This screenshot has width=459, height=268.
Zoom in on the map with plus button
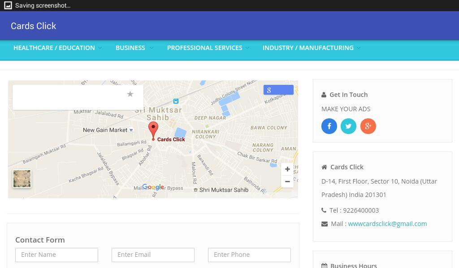click(x=287, y=169)
